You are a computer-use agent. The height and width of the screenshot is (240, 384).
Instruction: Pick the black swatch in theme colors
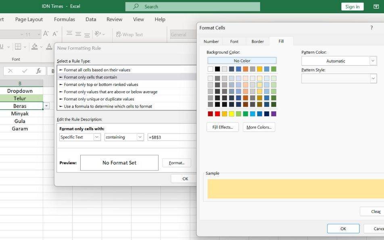click(217, 69)
